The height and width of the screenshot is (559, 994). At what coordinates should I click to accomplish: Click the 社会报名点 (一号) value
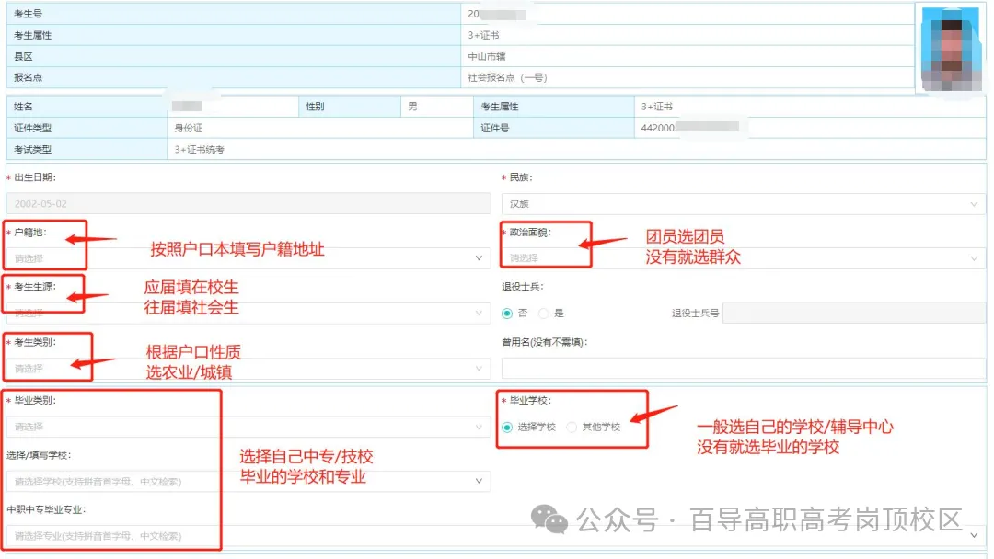point(507,77)
